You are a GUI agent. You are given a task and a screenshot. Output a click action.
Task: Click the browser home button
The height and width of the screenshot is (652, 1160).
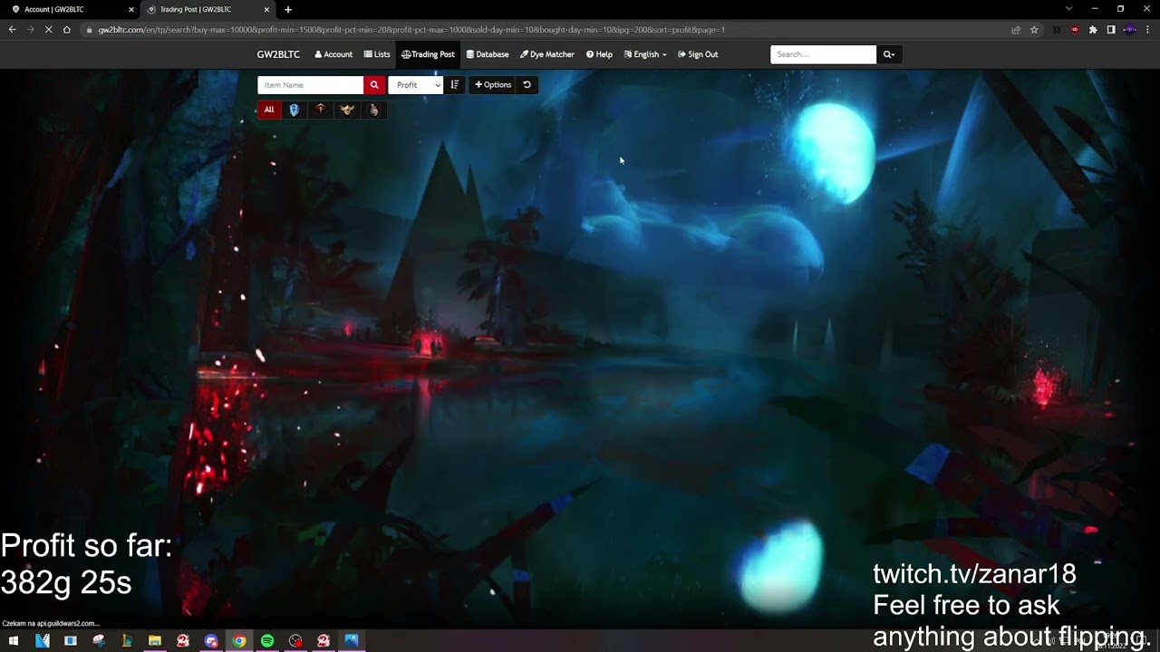[66, 30]
